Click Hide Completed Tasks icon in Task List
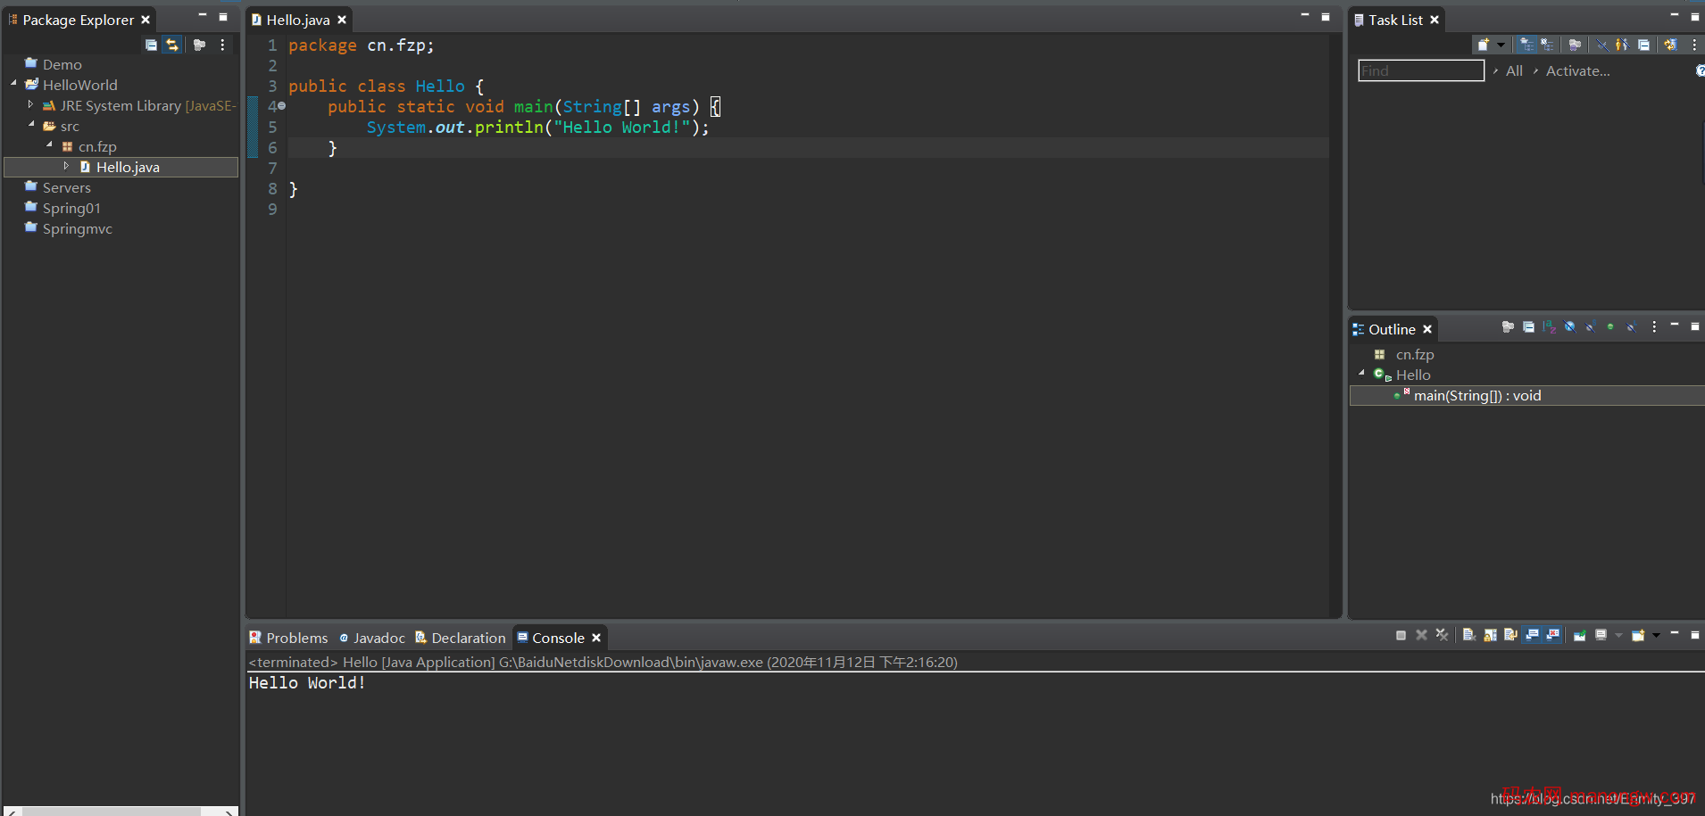Viewport: 1705px width, 816px height. 1602,45
